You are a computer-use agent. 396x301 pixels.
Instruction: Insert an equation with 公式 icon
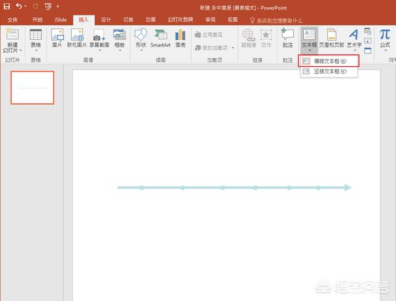coord(385,38)
